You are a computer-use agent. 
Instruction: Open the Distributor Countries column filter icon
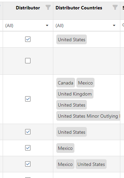(x=115, y=7)
